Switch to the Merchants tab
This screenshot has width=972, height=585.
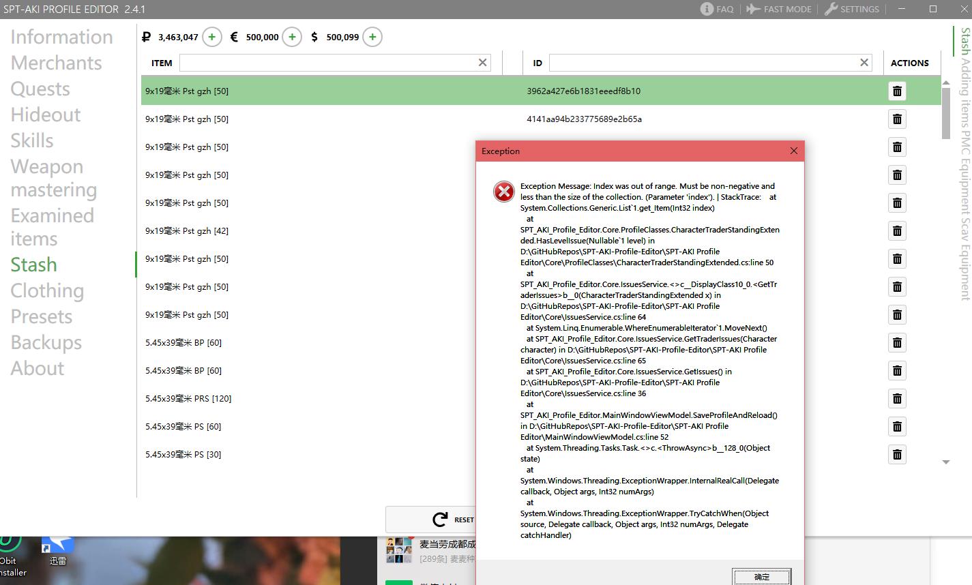pos(56,63)
